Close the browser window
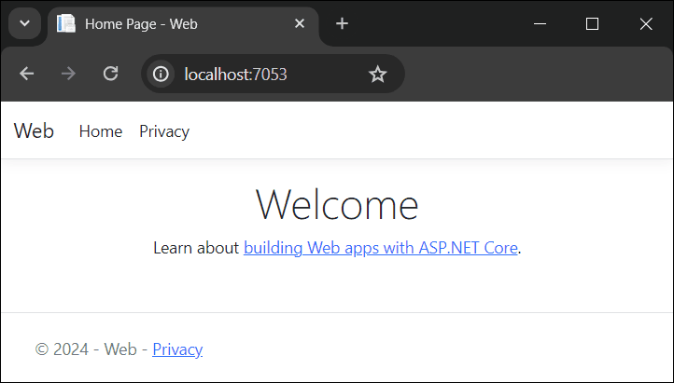The height and width of the screenshot is (383, 674). point(646,23)
